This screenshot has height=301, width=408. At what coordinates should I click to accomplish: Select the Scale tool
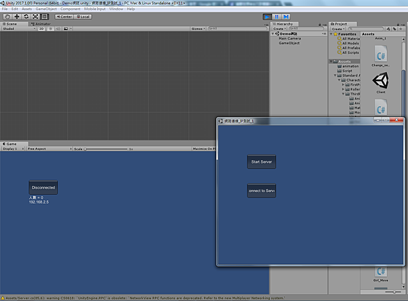(x=35, y=16)
